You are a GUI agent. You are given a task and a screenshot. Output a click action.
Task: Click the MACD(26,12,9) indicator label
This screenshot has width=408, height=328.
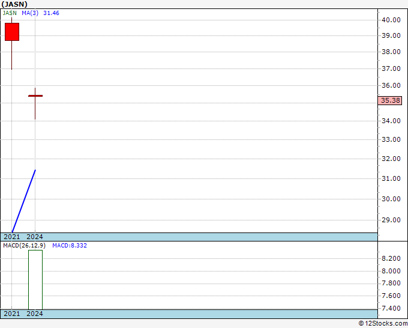pos(24,246)
